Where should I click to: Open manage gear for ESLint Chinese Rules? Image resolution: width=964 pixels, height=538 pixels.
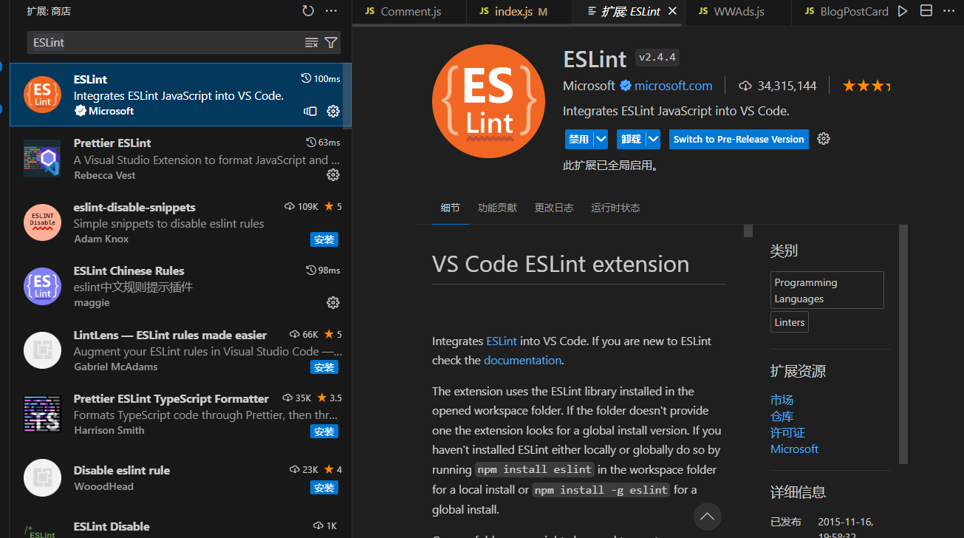pos(333,302)
